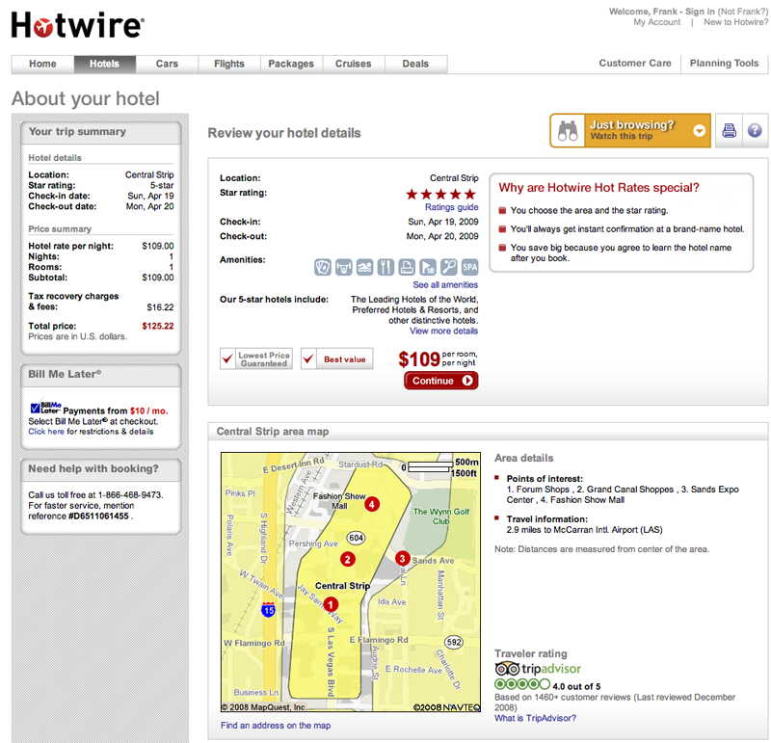
Task: Click the blue question mark help icon
Action: pyautogui.click(x=755, y=131)
